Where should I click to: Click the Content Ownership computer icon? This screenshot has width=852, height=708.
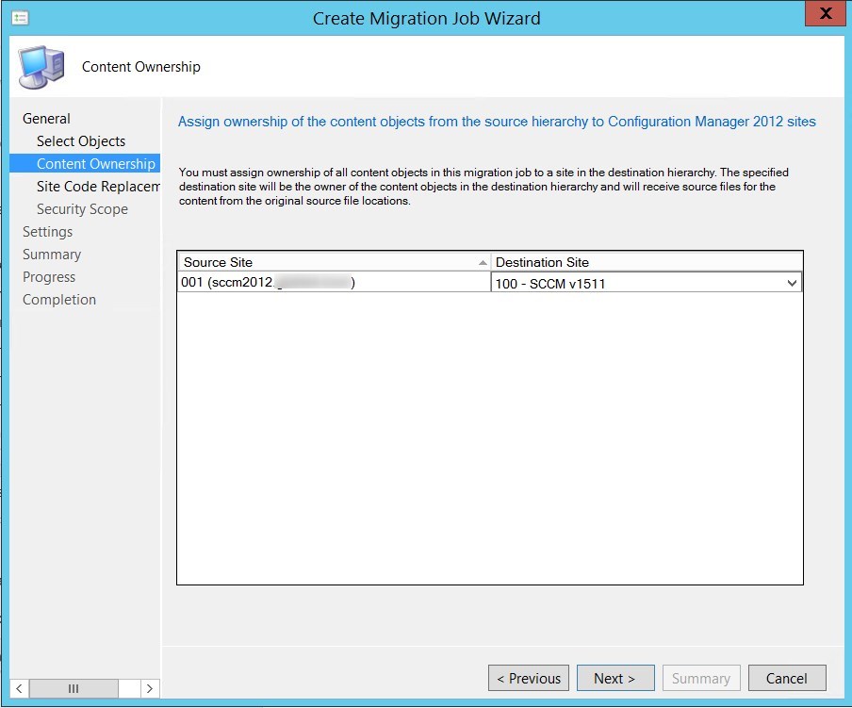click(39, 65)
